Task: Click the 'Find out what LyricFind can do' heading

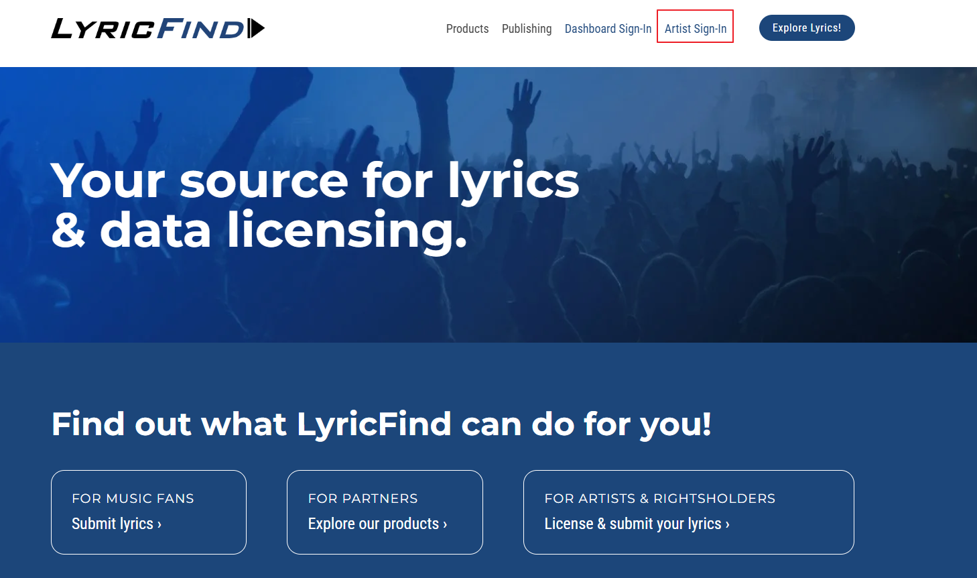Action: [381, 424]
